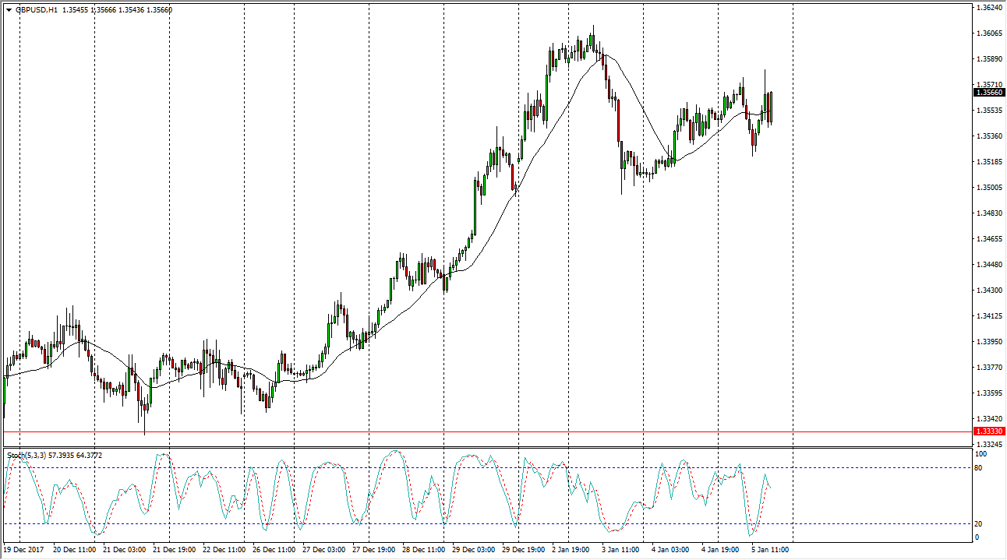Click the 3 Jan 11:00 time label
This screenshot has width=1007, height=560.
[x=622, y=550]
